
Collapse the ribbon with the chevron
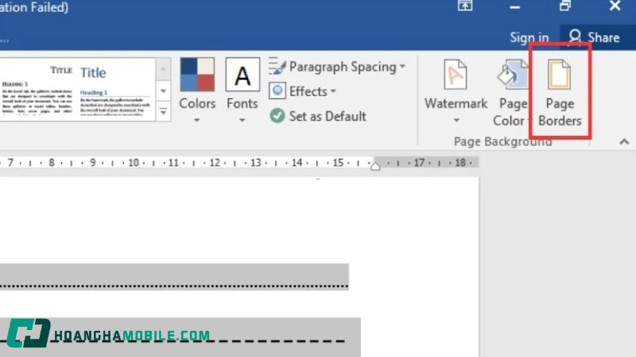tap(624, 142)
